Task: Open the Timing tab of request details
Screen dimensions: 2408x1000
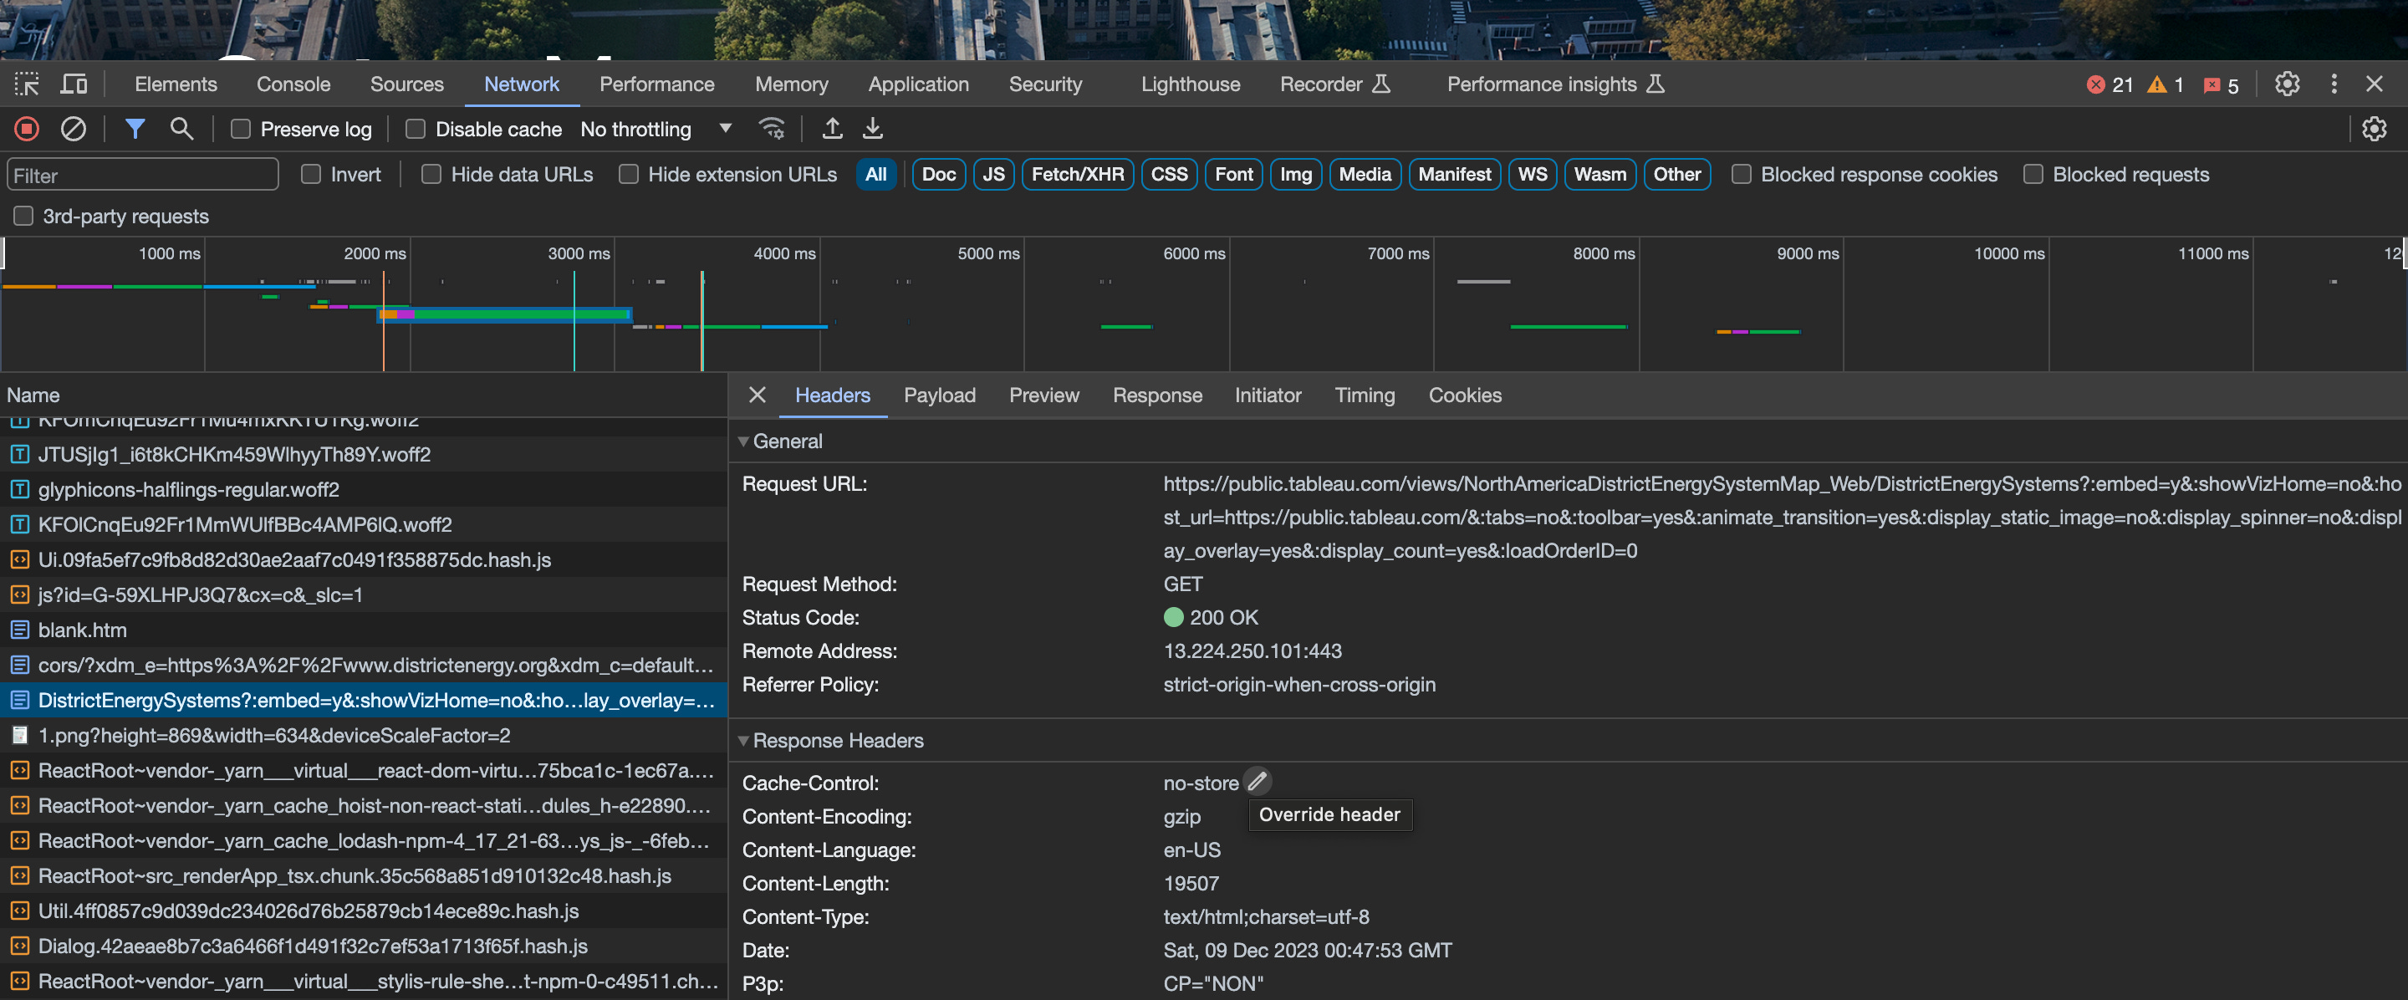Action: pyautogui.click(x=1364, y=395)
